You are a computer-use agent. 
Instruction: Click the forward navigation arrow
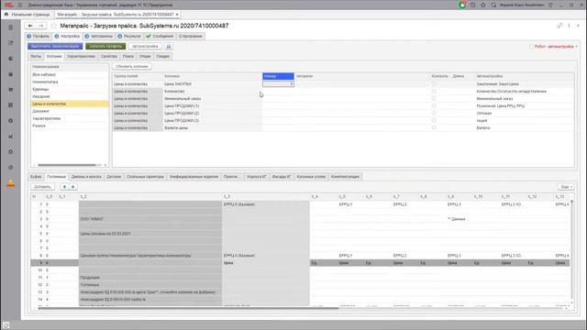click(x=41, y=26)
